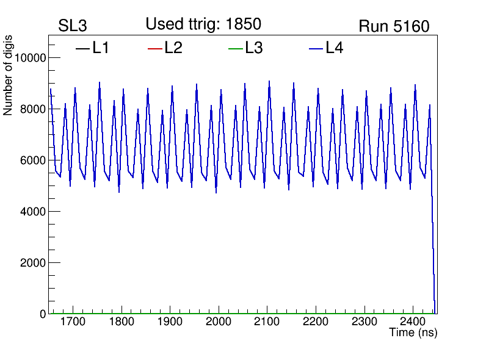Click the 'Used ttrig: 1850' plot title

203,24
